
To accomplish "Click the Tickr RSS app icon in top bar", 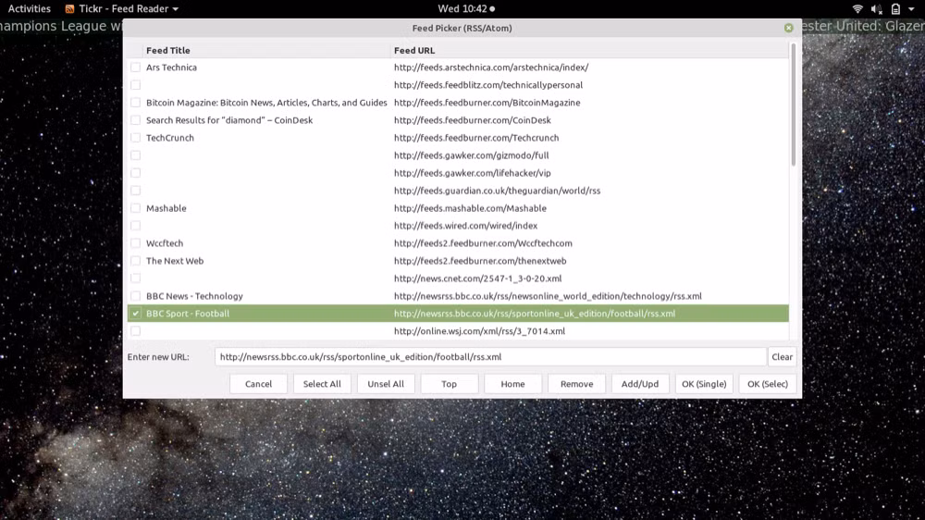I will (69, 9).
